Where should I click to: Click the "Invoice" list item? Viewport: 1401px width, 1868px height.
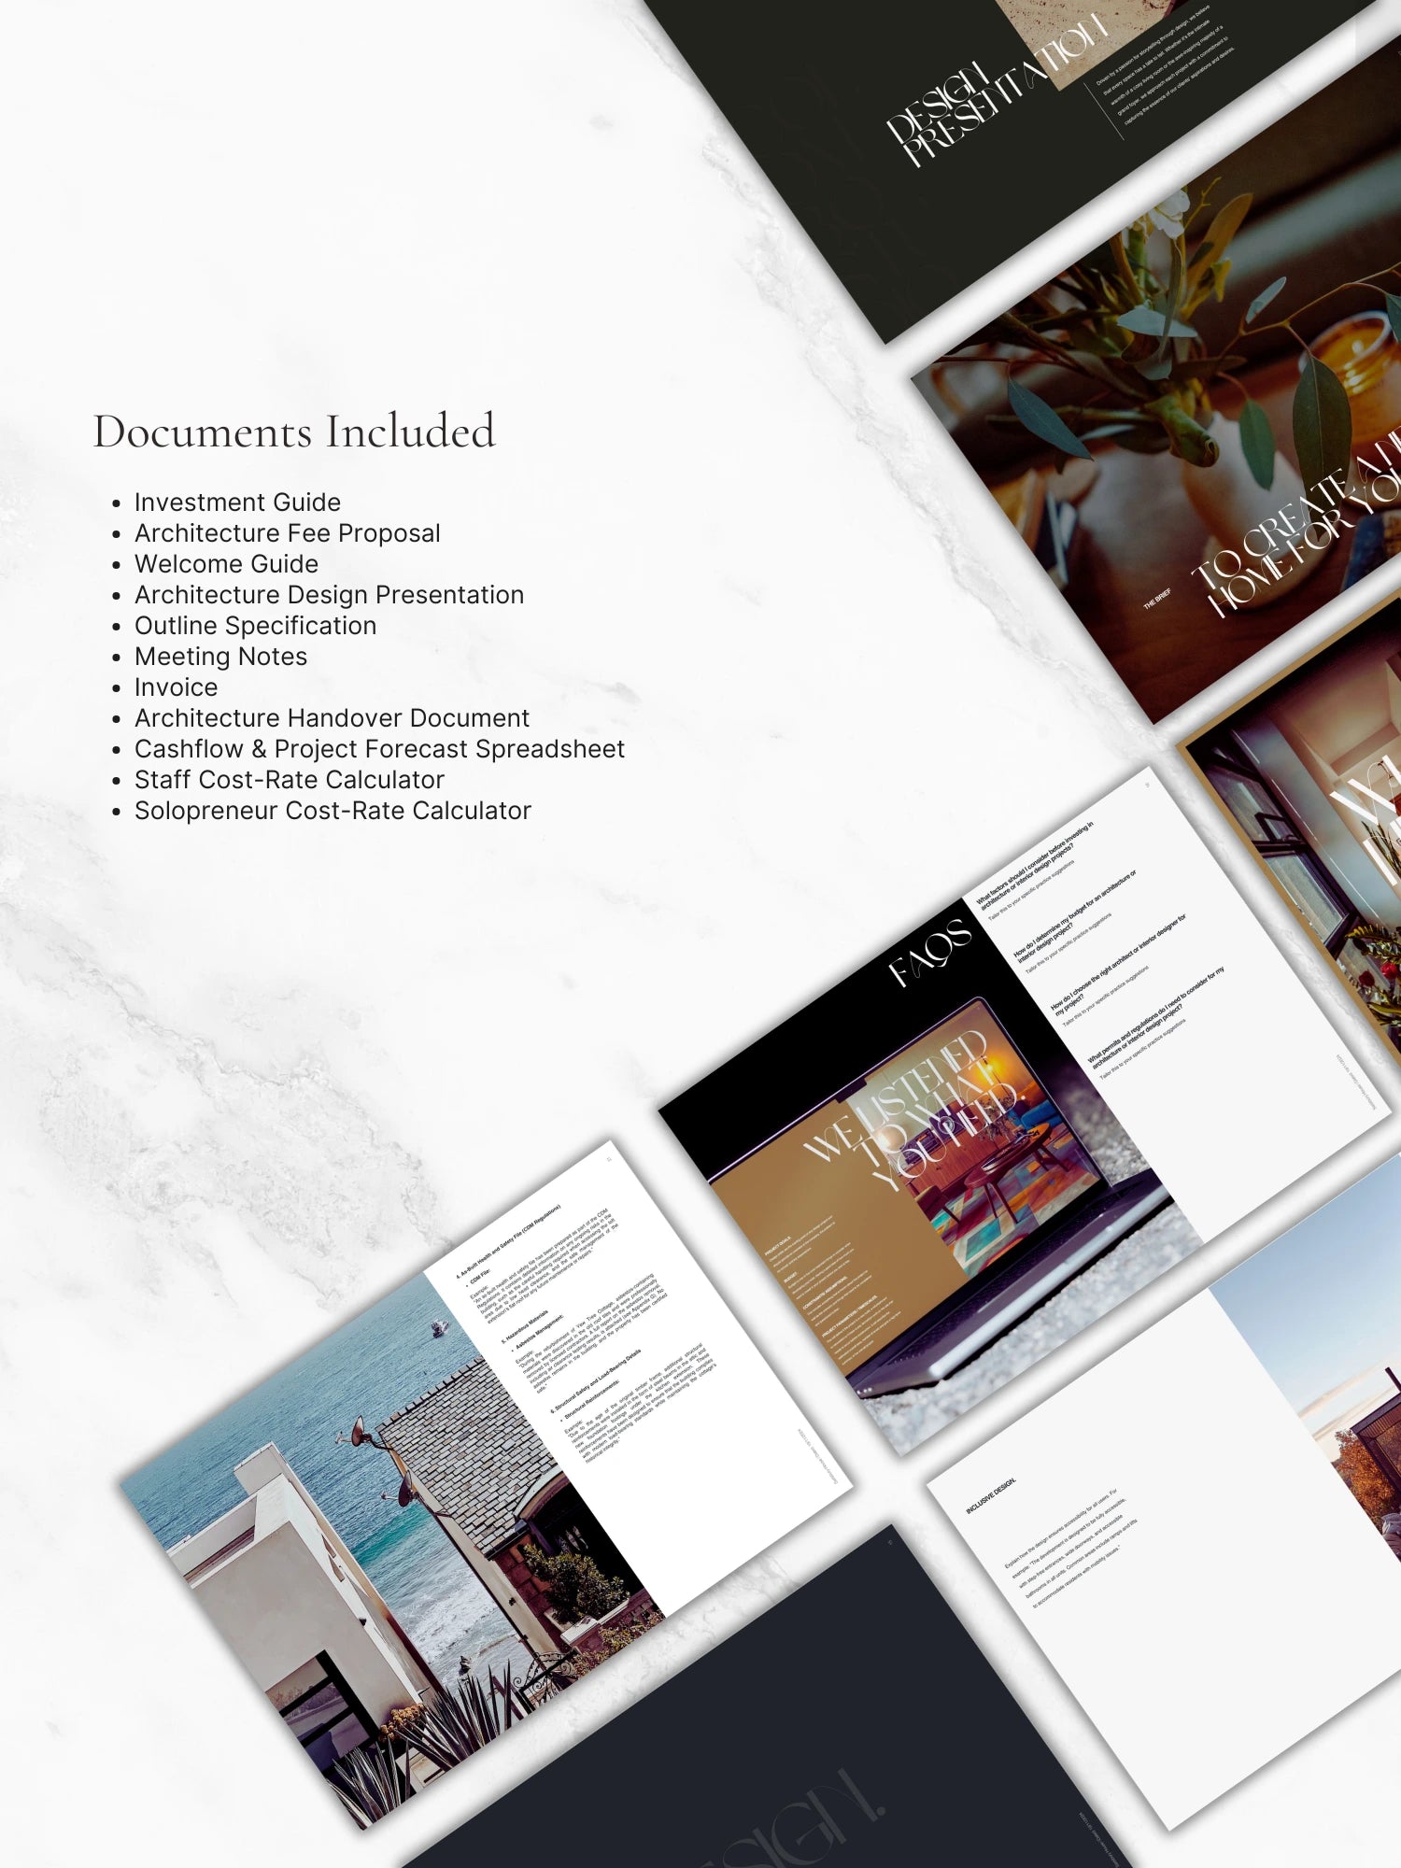click(176, 687)
